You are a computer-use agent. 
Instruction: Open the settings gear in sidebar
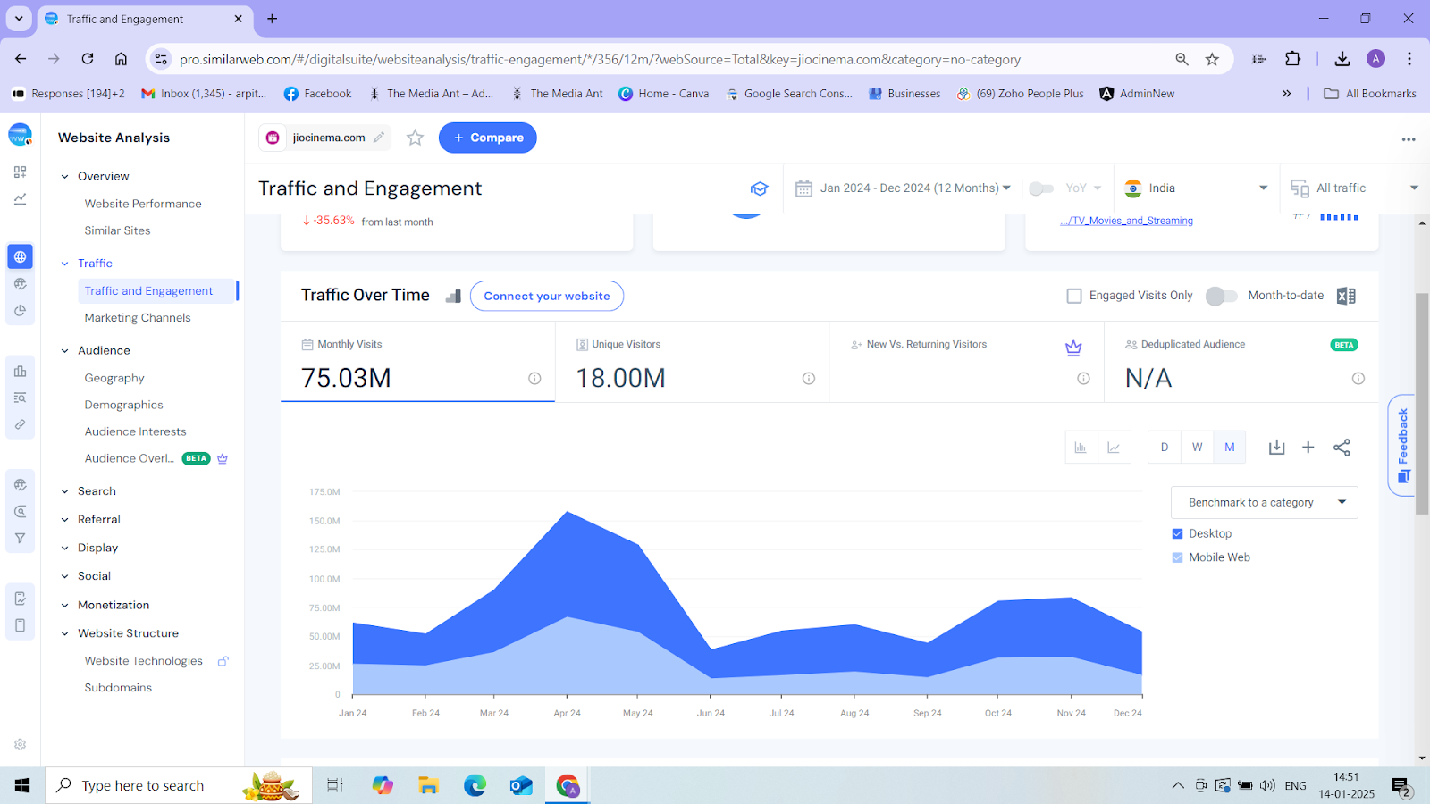coord(20,744)
